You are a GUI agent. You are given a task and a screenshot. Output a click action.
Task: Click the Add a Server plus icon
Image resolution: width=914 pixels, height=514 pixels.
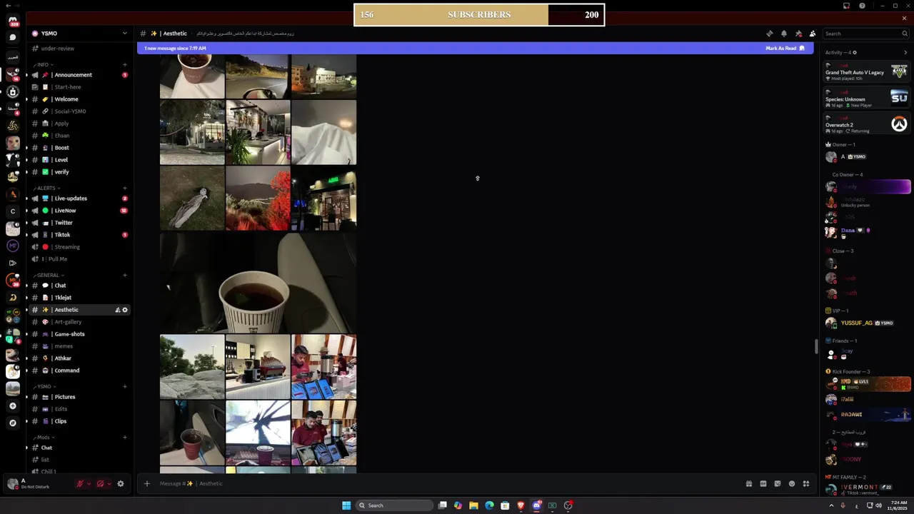tap(13, 405)
